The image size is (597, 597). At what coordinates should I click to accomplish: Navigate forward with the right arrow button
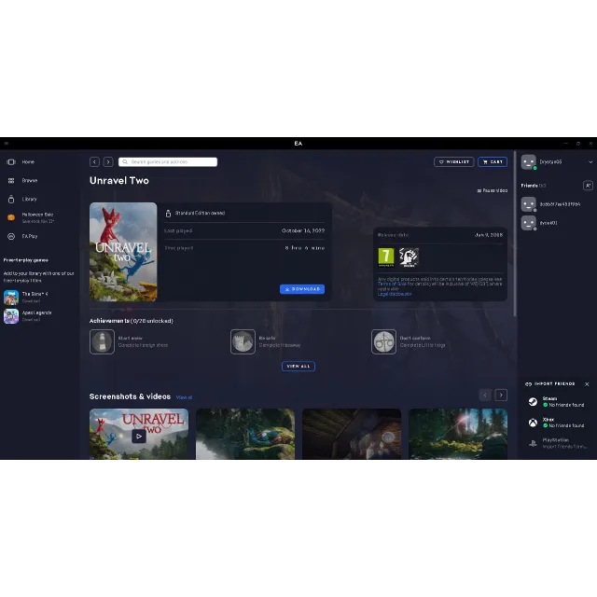(x=108, y=161)
